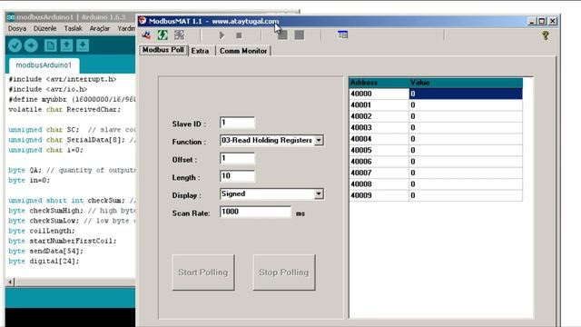Viewport: 581px width, 327px height.
Task: Select address cell 40008
Action: [379, 184]
